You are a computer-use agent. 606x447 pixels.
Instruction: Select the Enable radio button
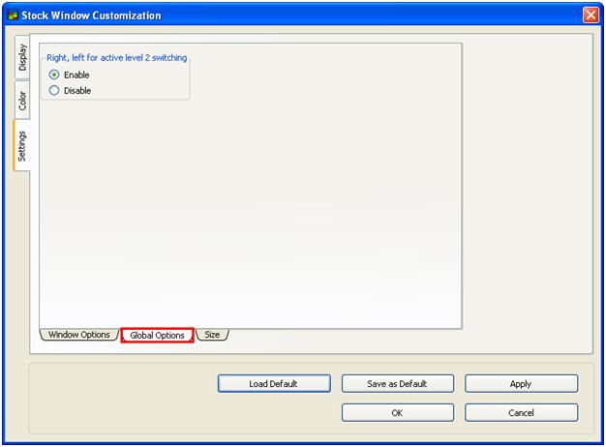tap(54, 74)
